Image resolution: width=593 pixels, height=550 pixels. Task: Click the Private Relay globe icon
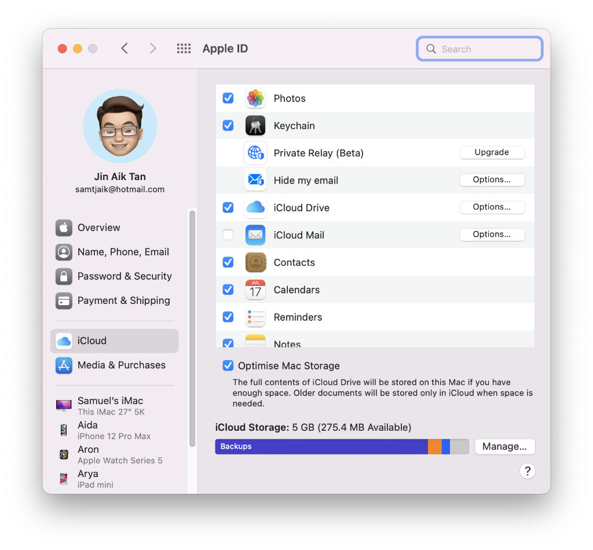(x=255, y=153)
